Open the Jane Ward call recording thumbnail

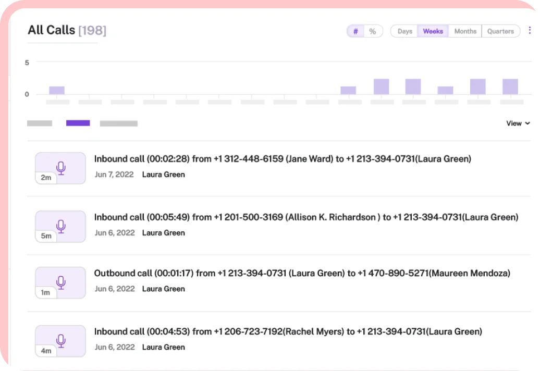click(60, 168)
